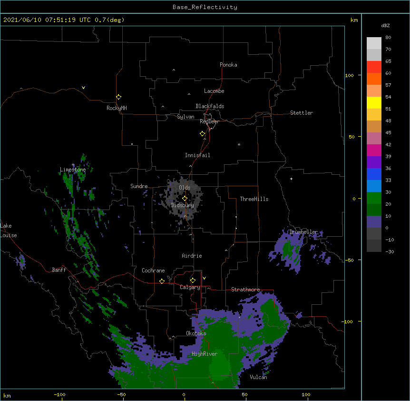The height and width of the screenshot is (401, 410).
Task: Click the green precipitation echo near Drumheller
Action: click(x=290, y=250)
